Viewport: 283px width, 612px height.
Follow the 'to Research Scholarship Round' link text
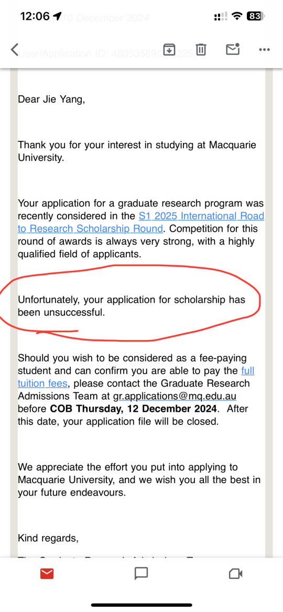tap(90, 229)
